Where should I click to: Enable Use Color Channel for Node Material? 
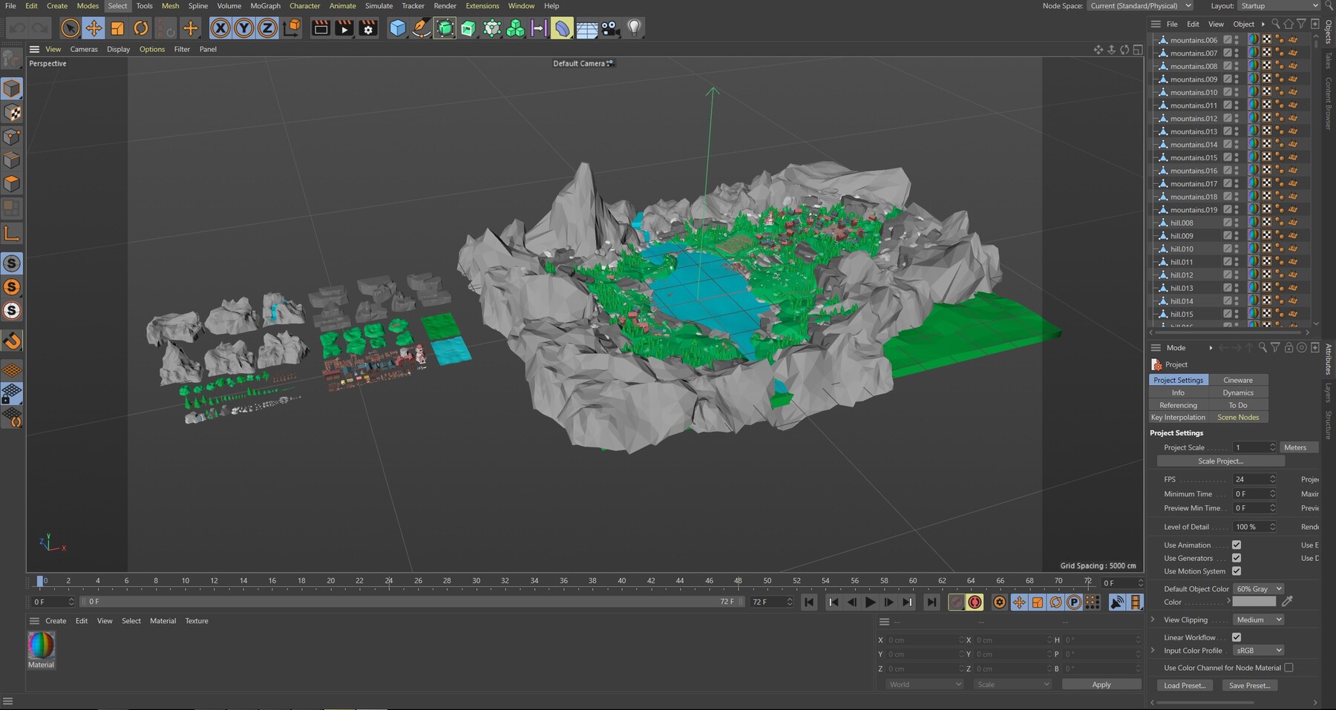pos(1288,668)
